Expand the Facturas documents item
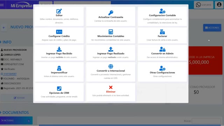Image resolution: width=224 pixels, height=126 pixels. [16, 120]
